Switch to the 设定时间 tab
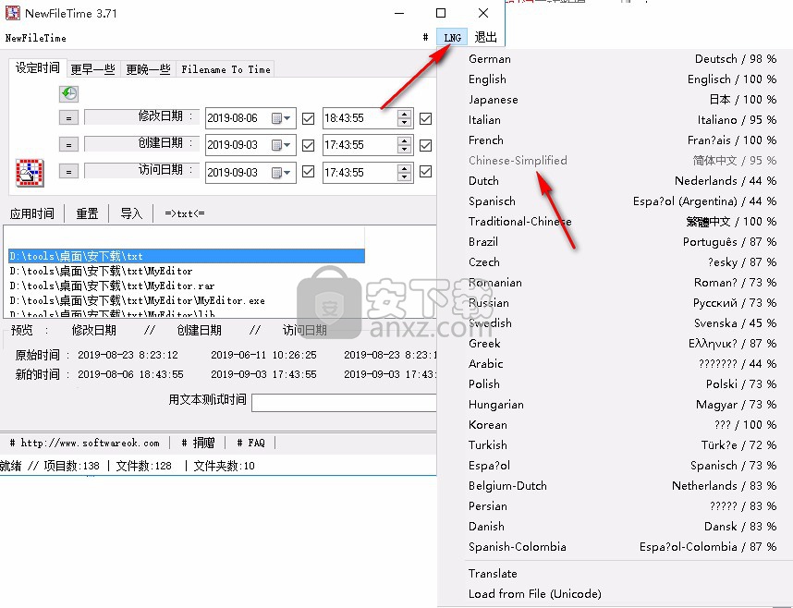The image size is (793, 608). [x=37, y=68]
